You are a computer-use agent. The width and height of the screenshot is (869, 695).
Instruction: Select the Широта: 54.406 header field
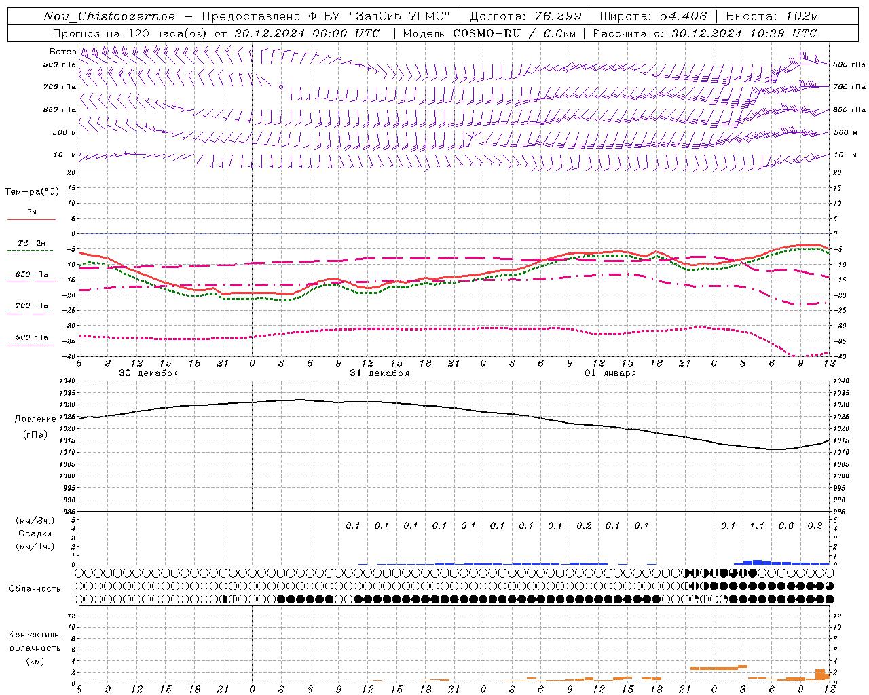point(653,16)
